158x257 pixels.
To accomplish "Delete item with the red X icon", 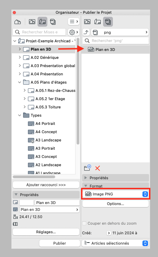I will (98, 168).
